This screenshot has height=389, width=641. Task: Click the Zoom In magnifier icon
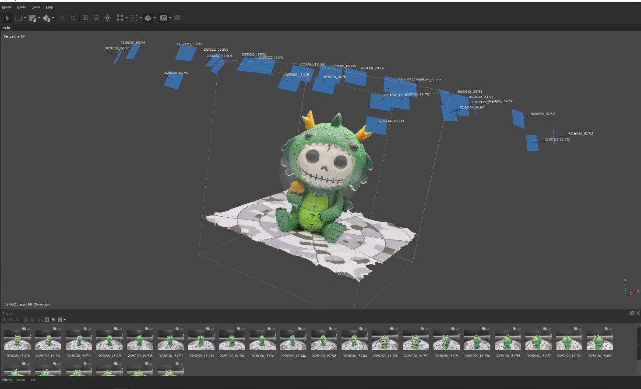point(85,18)
